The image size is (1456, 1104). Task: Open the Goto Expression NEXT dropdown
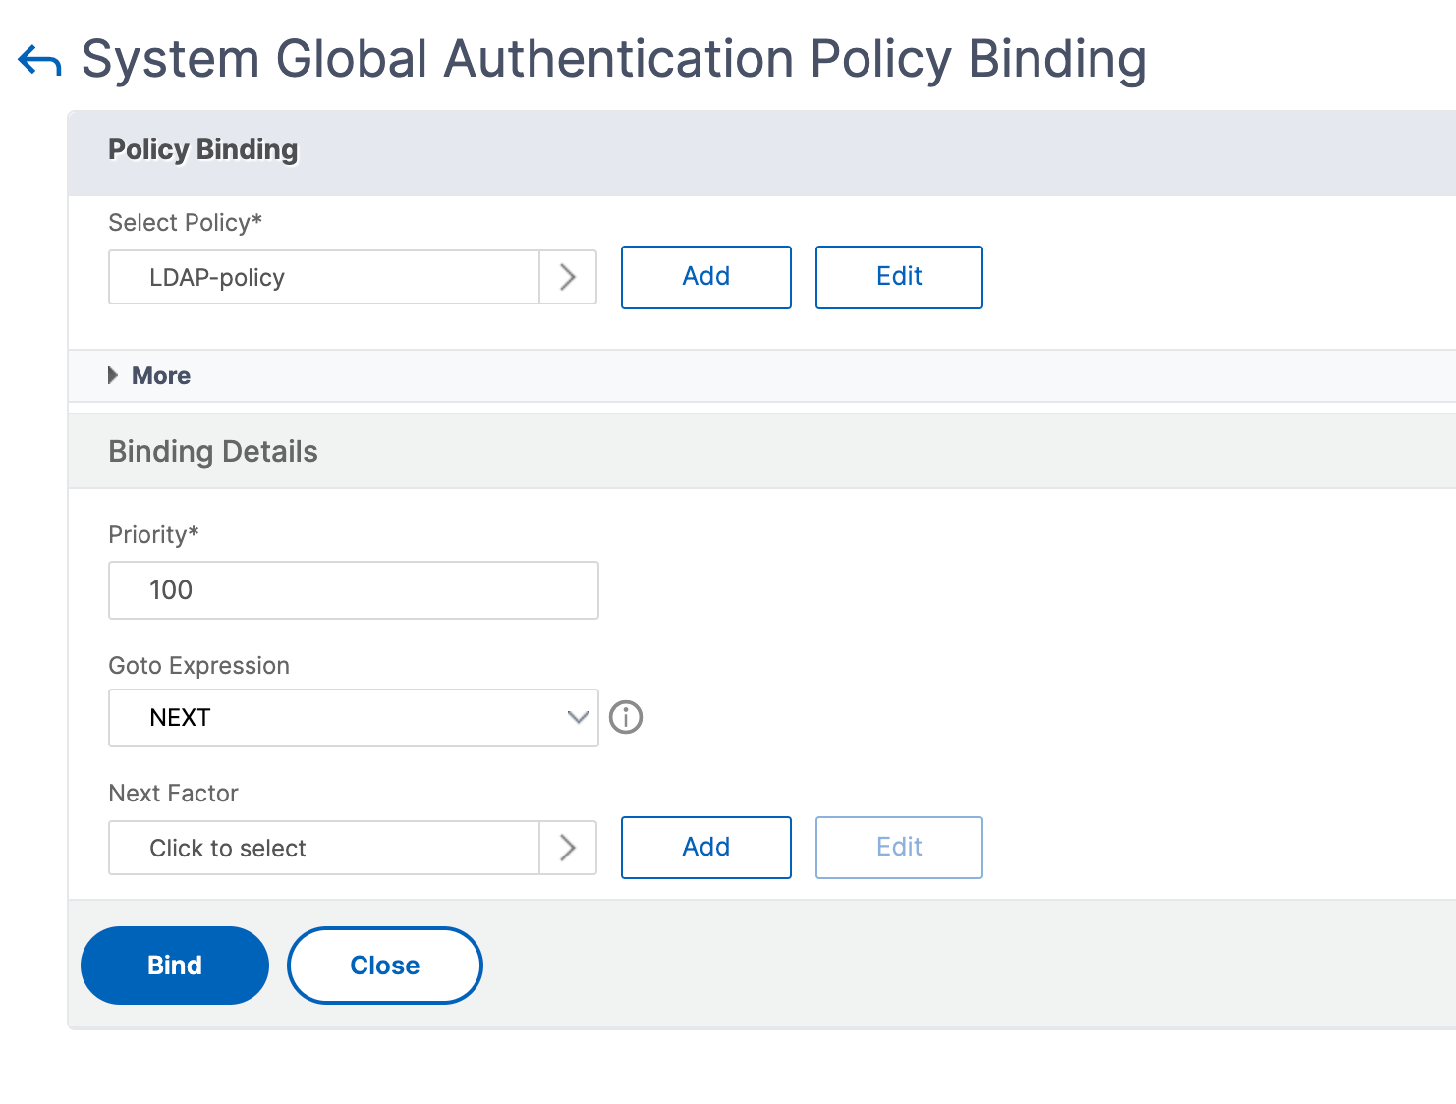[354, 718]
